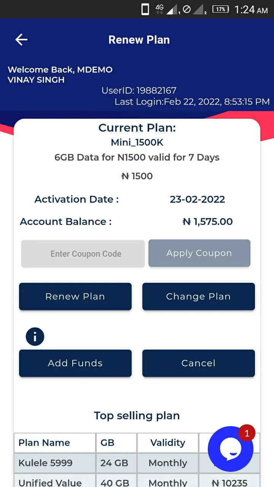The height and width of the screenshot is (487, 274).
Task: Tap the clock time in status bar
Action: pos(251,10)
